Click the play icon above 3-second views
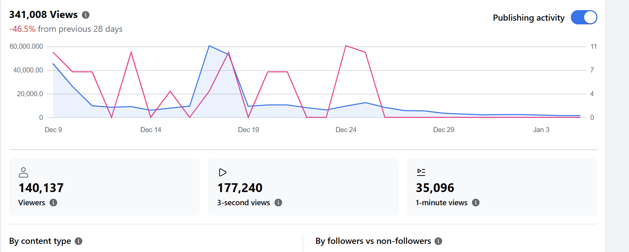 pos(223,172)
